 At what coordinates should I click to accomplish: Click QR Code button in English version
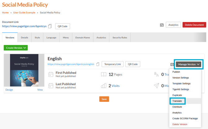133,64
